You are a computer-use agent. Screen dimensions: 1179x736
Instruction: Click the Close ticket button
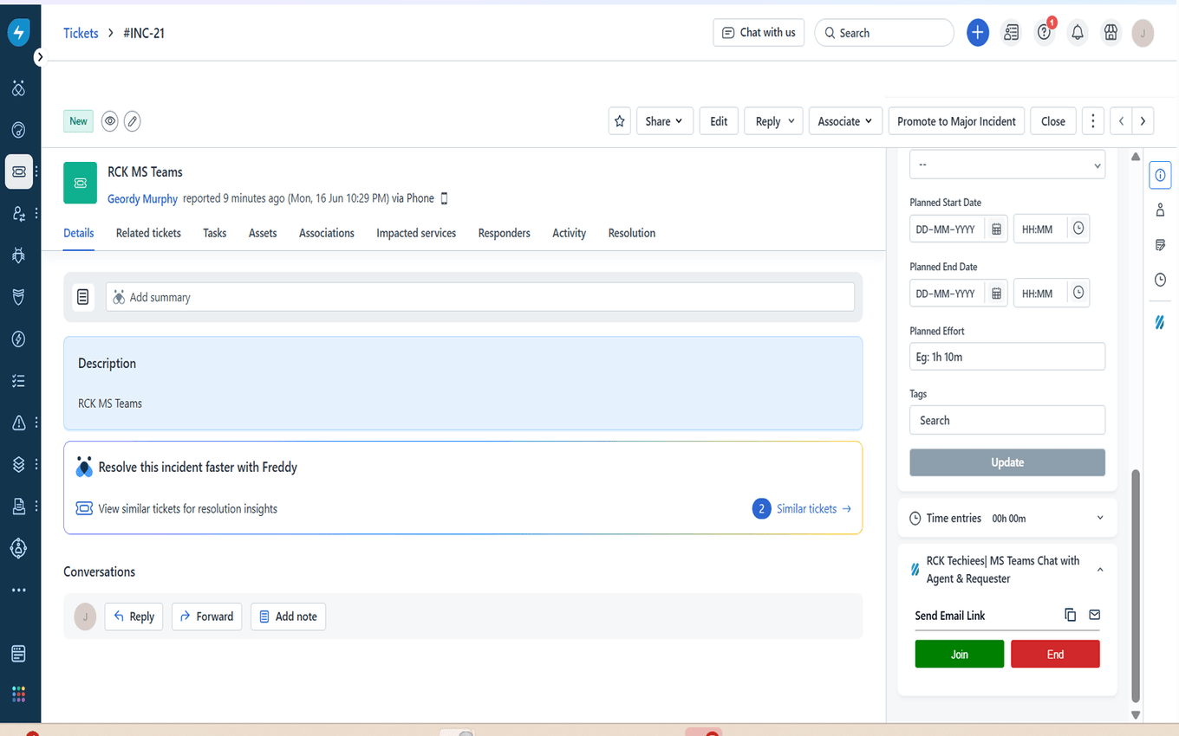1053,121
